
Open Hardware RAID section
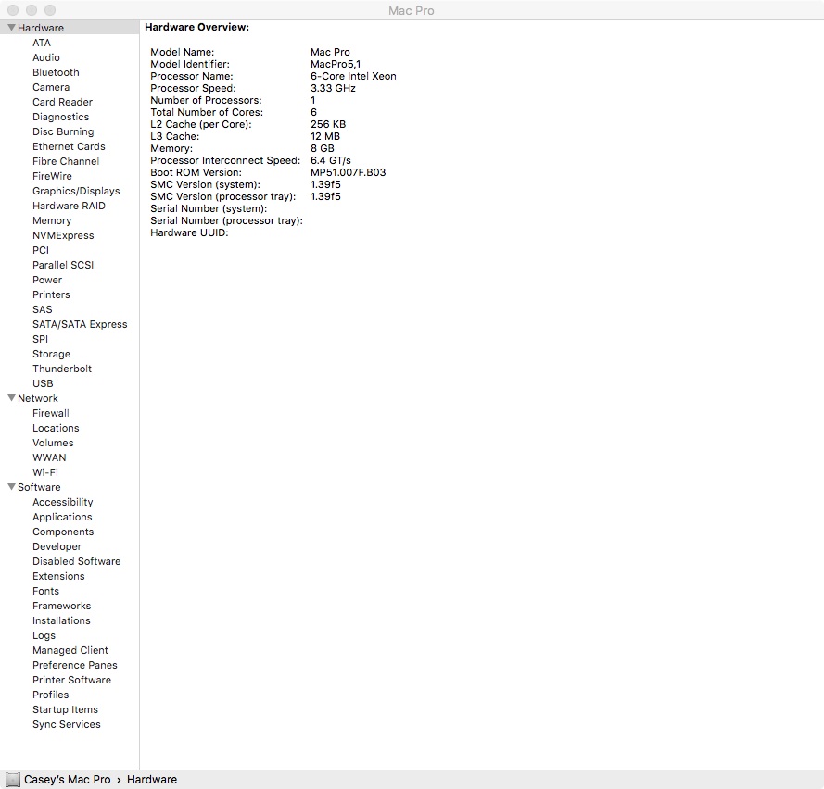tap(69, 206)
